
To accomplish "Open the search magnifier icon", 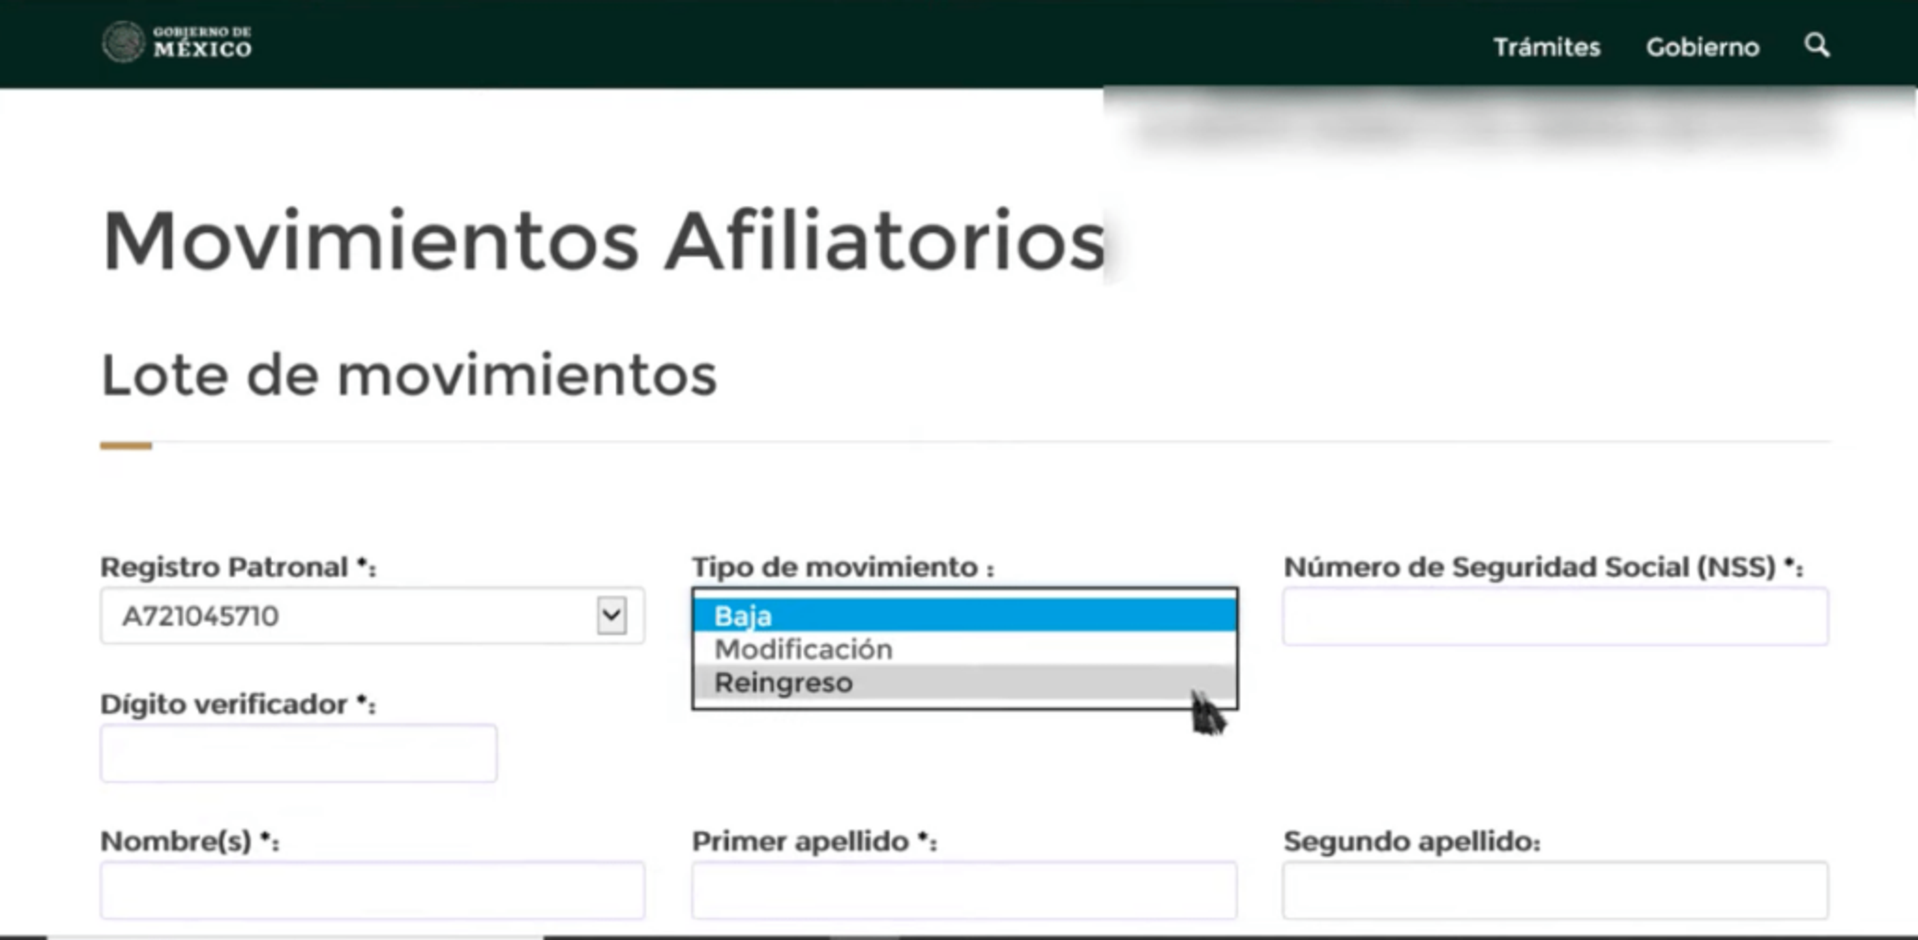I will click(x=1817, y=46).
